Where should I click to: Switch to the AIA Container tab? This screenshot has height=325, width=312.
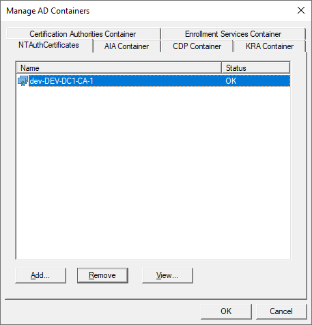coord(126,46)
